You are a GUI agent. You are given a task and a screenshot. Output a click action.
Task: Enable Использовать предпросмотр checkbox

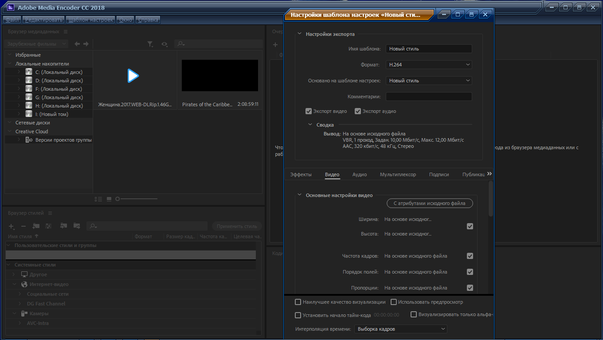394,302
